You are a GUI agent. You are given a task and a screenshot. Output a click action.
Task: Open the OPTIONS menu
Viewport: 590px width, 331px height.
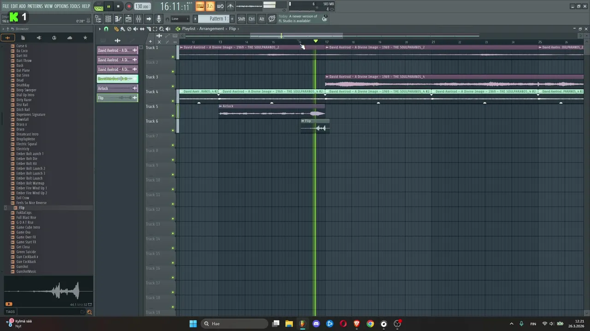point(61,6)
